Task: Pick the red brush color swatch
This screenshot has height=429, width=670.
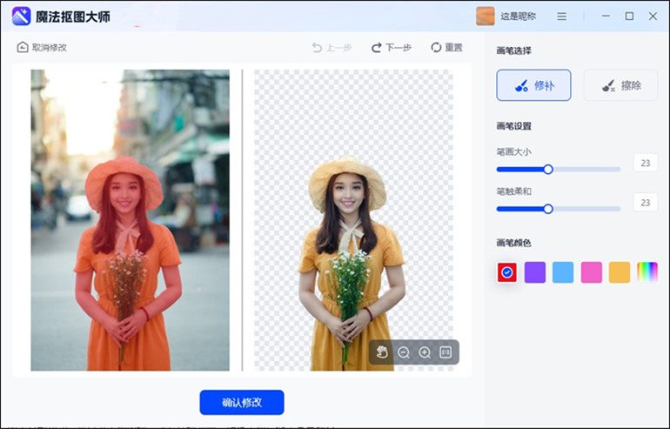Action: [x=507, y=272]
